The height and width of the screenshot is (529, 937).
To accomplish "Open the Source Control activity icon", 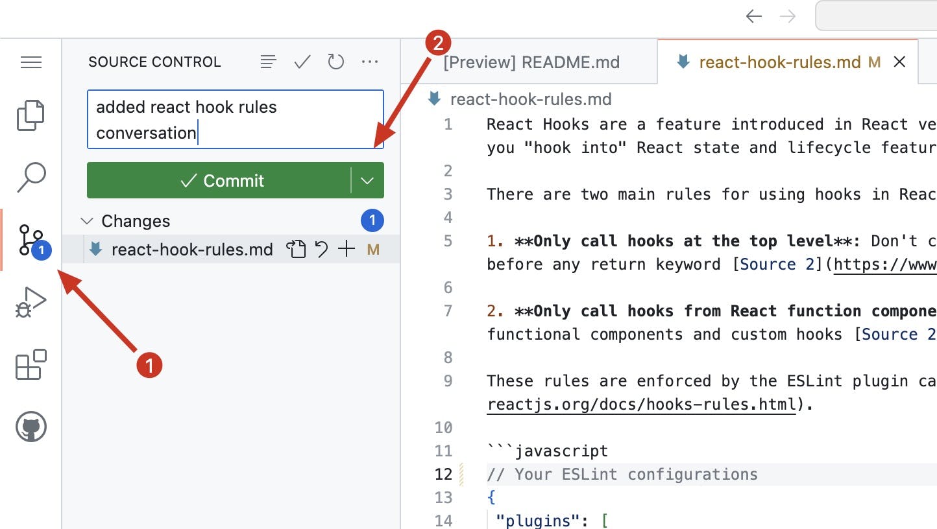I will pos(31,241).
